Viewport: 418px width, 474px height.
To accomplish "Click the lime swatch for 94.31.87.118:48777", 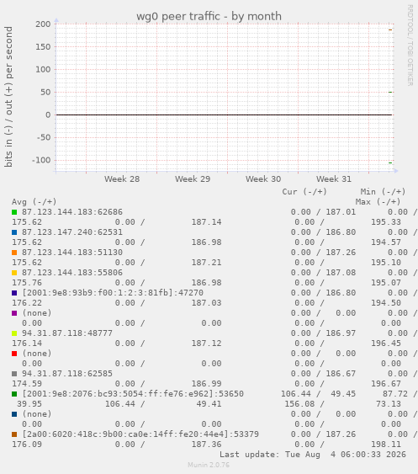I will [14, 333].
